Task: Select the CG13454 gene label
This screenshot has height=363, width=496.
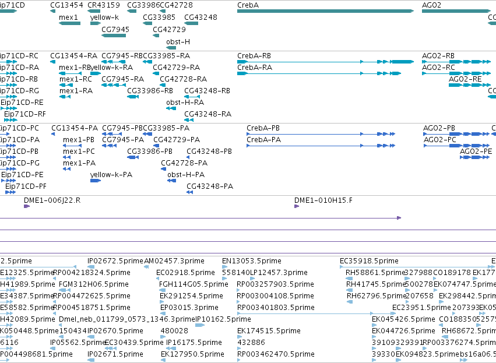Action: [67, 5]
